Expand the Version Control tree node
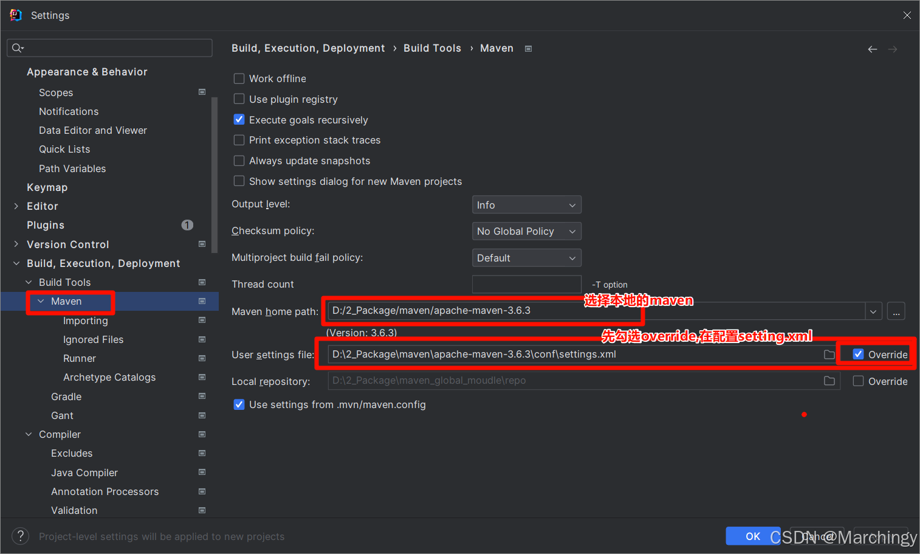This screenshot has height=554, width=920. pyautogui.click(x=16, y=244)
